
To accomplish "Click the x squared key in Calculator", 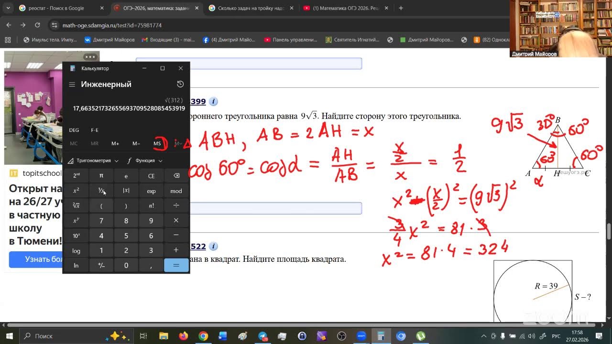I will (x=76, y=191).
